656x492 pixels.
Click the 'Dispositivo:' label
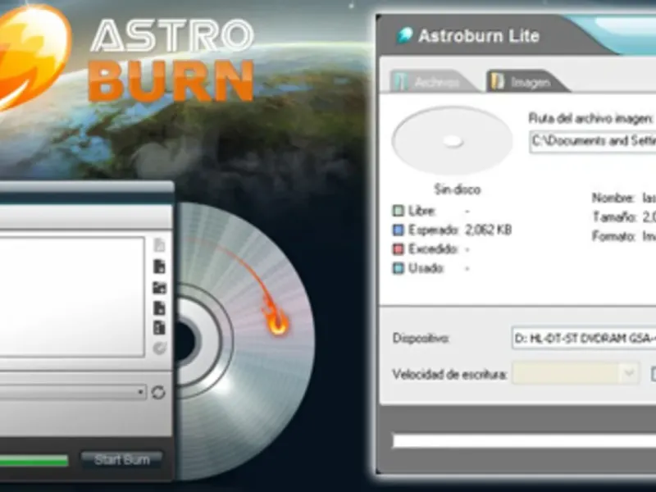[x=421, y=338]
